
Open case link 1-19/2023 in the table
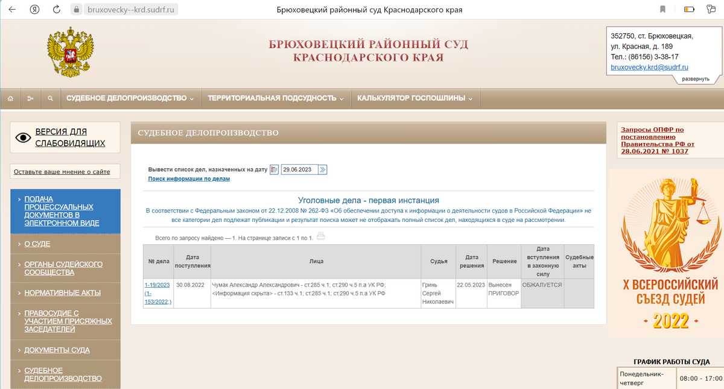coord(157,285)
